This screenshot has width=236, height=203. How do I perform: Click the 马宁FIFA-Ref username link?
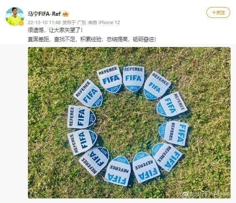[44, 14]
